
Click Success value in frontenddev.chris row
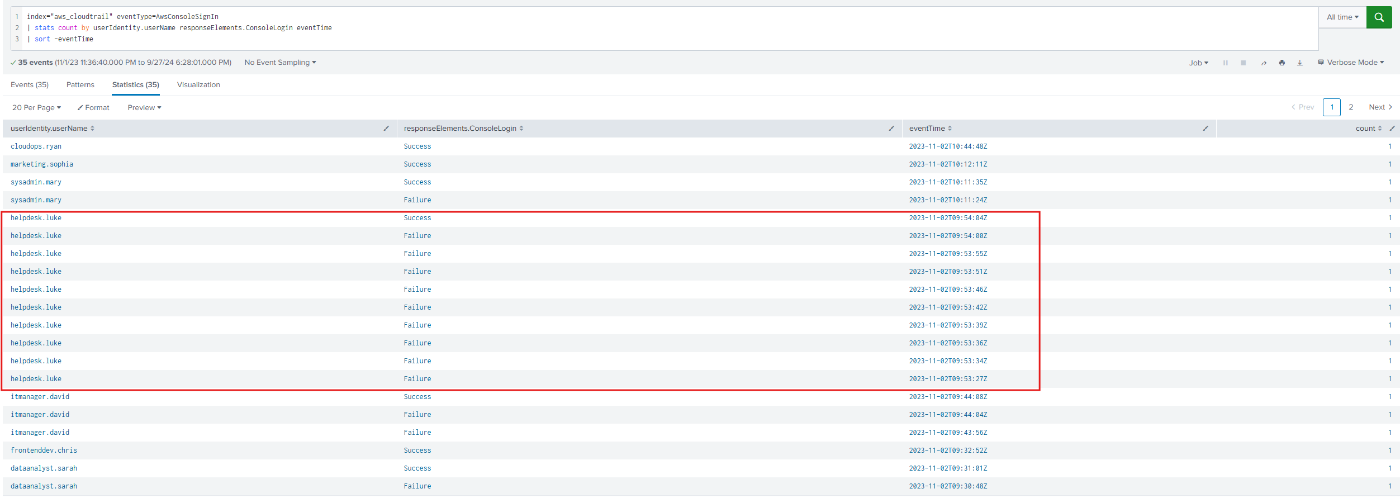pyautogui.click(x=417, y=450)
